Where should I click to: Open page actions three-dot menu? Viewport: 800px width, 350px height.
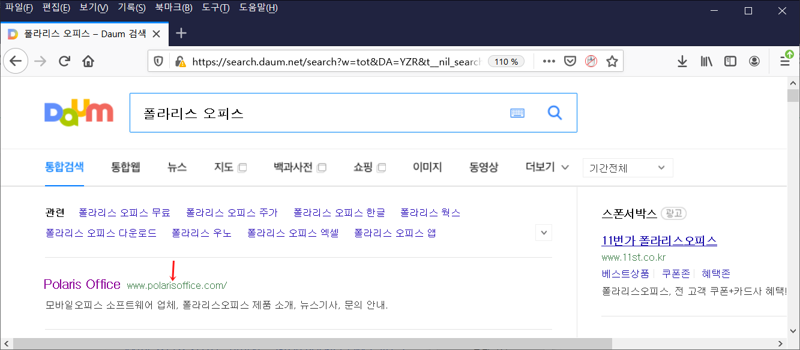(549, 61)
